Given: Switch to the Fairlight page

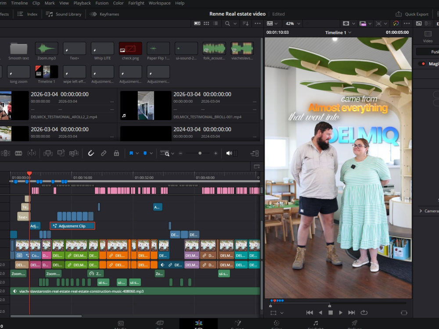Looking at the screenshot, I should pos(316,325).
